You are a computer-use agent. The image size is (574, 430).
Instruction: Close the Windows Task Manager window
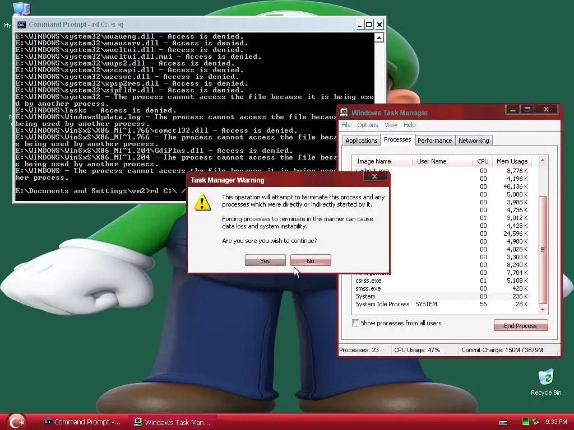[x=546, y=109]
